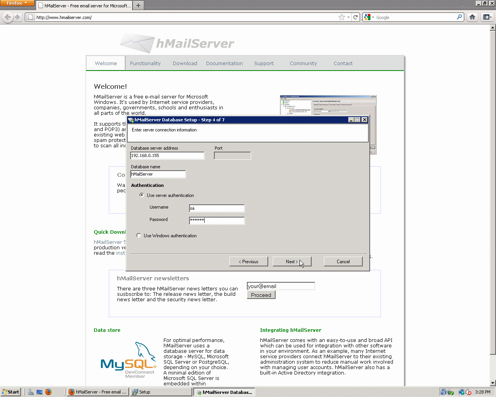Click the volume muted tray icon
Viewport: 496px width, 397px height.
click(x=468, y=392)
